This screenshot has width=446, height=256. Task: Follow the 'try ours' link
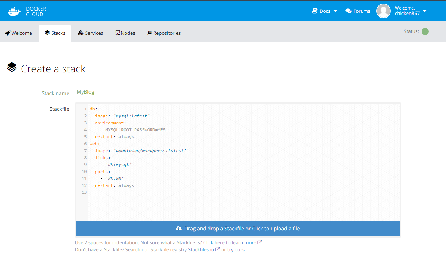[236, 249]
